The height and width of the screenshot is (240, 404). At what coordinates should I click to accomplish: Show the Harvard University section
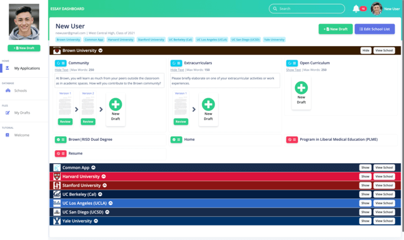point(365,177)
